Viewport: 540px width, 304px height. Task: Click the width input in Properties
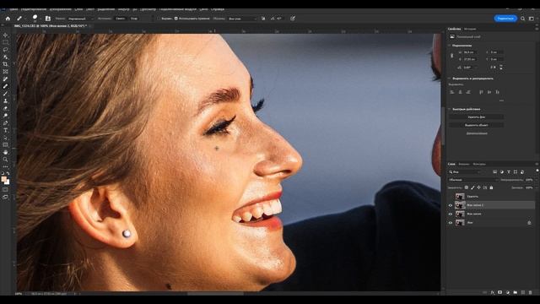point(471,52)
